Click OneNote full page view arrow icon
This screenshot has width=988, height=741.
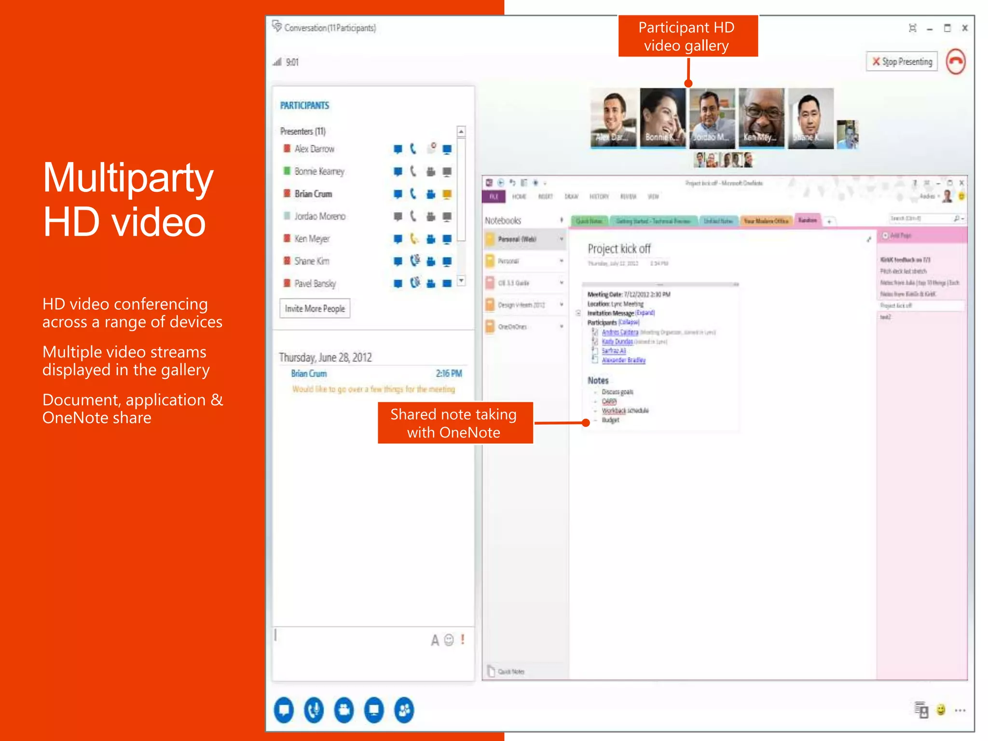(x=868, y=239)
